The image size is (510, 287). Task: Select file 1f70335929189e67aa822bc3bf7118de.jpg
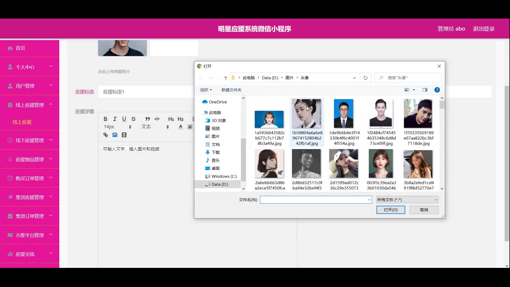[418, 122]
